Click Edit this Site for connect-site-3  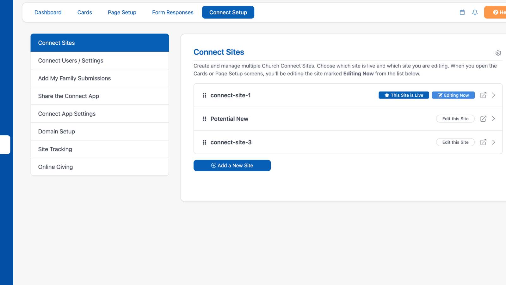click(455, 142)
